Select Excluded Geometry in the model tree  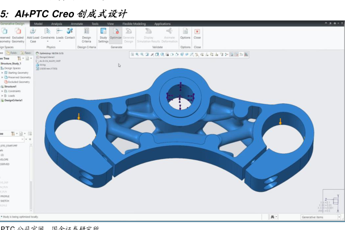point(18,82)
